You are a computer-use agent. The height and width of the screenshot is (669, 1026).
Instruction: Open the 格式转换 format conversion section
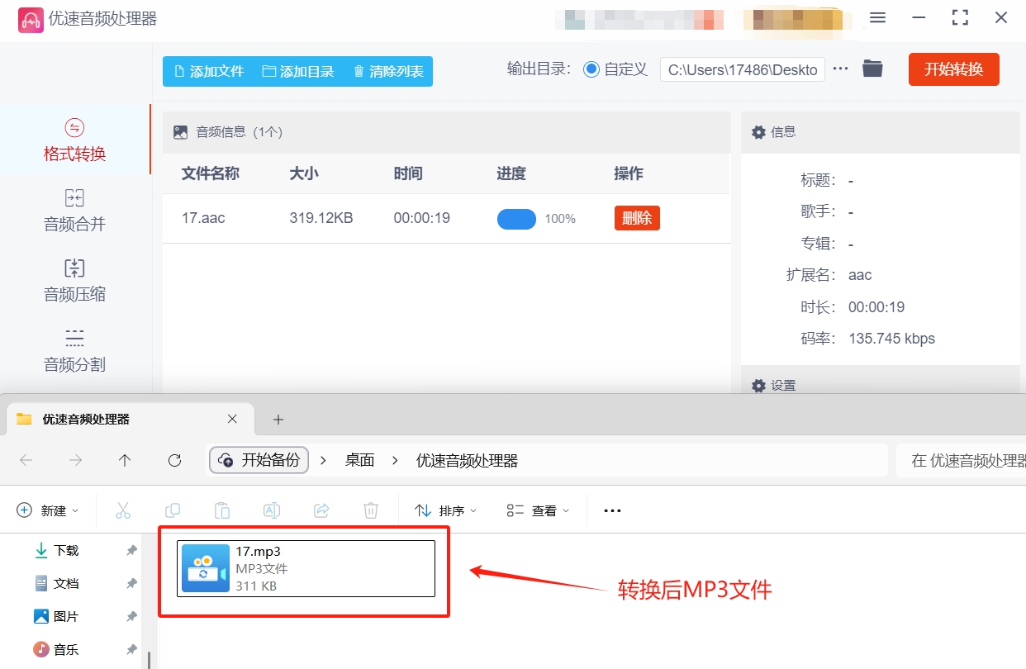(x=74, y=140)
